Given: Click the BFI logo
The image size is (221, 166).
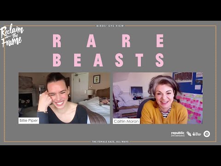Looking at the screenshot, I should (189, 134).
